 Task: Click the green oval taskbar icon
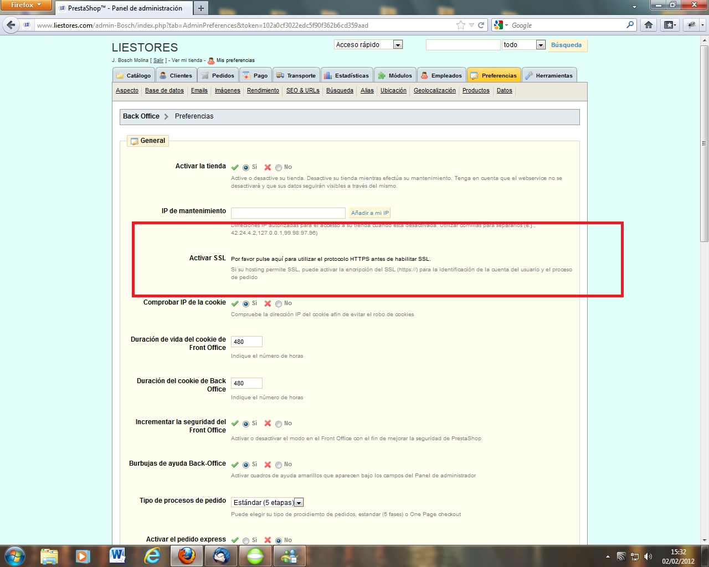pos(255,556)
